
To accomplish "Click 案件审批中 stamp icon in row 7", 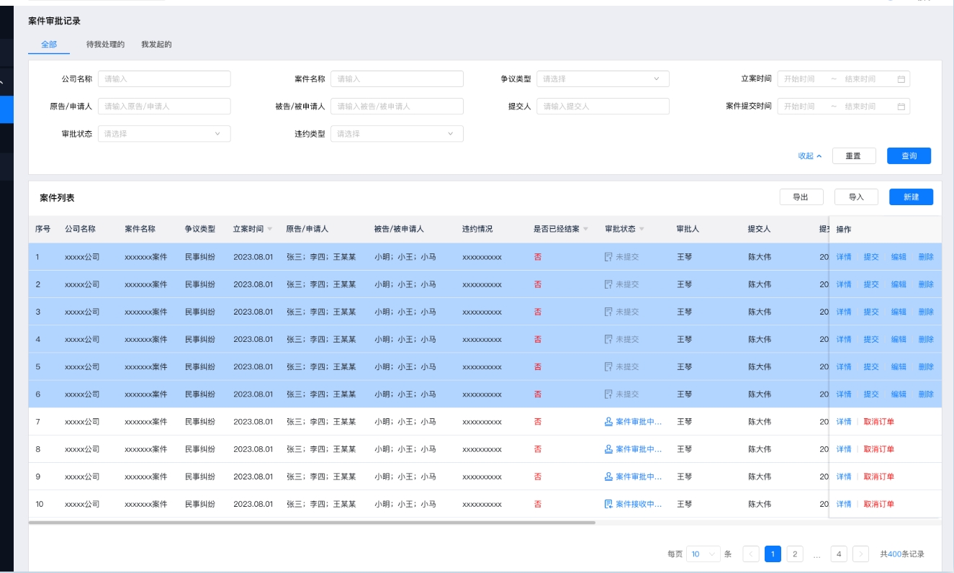I will [x=608, y=422].
